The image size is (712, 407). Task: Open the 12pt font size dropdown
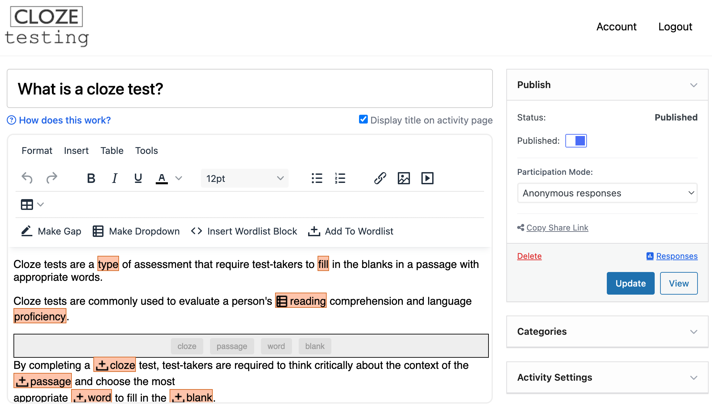245,178
